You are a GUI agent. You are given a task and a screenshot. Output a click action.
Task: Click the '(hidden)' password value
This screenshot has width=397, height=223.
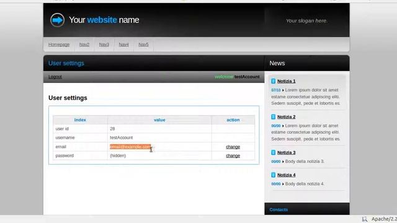[x=118, y=155]
